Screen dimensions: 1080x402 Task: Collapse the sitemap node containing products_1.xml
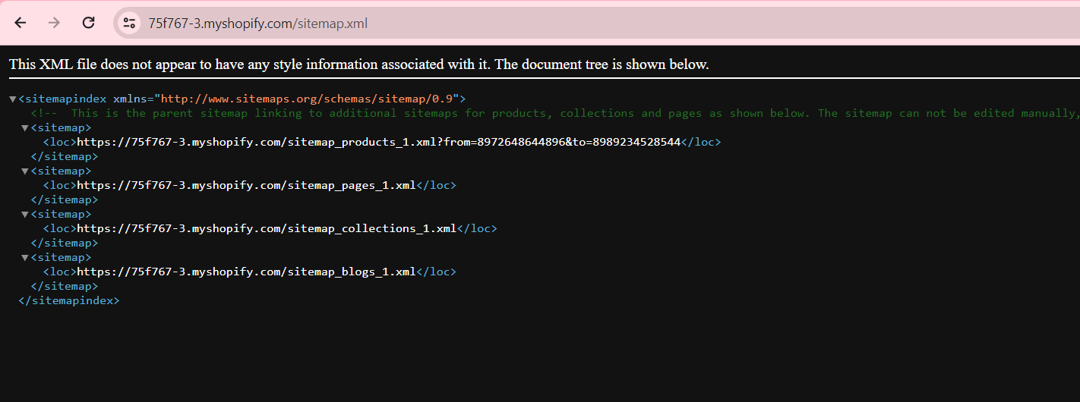click(25, 128)
